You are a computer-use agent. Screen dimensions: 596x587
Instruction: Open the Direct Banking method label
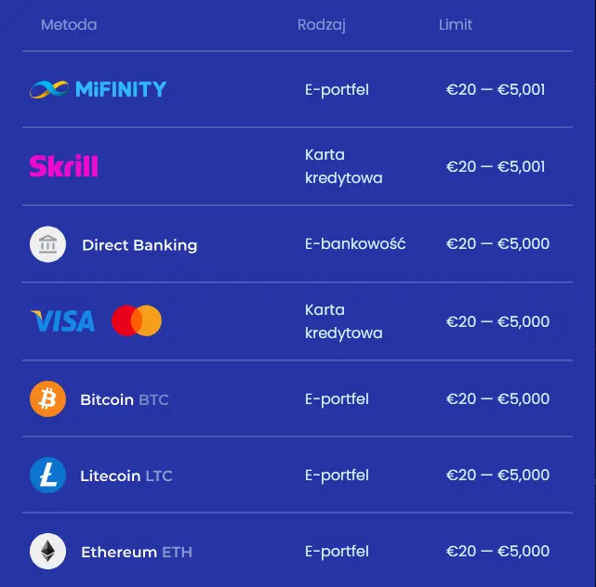pyautogui.click(x=139, y=245)
